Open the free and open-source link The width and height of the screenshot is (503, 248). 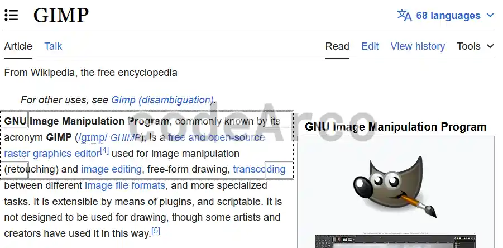pyautogui.click(x=216, y=137)
